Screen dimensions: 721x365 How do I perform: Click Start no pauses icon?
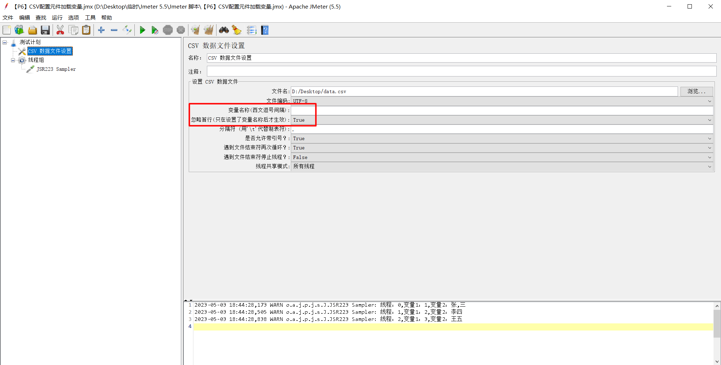(x=155, y=30)
